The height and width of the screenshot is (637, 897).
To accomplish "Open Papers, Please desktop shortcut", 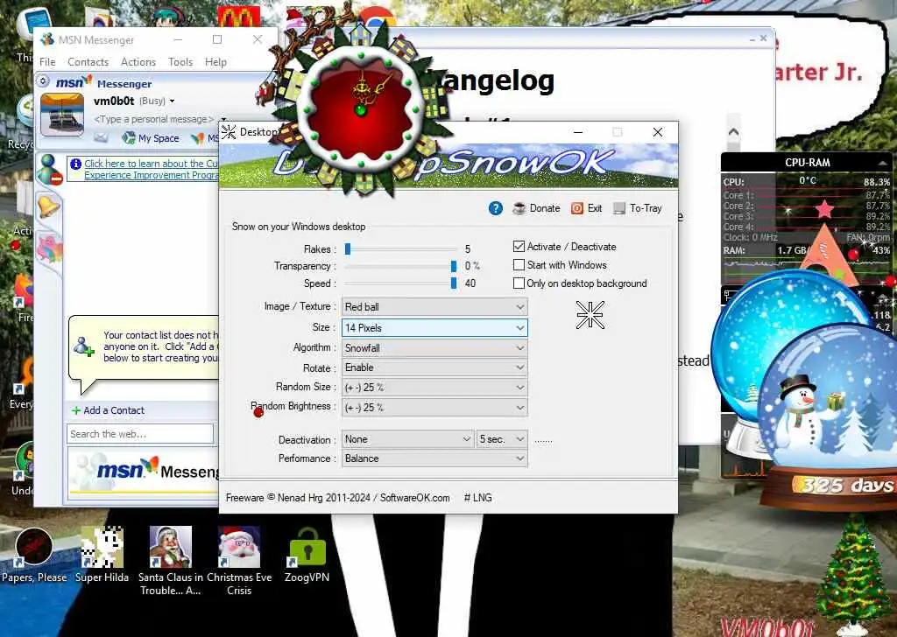I will point(34,556).
